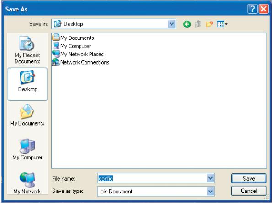
Task: Expand the File name dropdown arrow
Action: pyautogui.click(x=210, y=178)
